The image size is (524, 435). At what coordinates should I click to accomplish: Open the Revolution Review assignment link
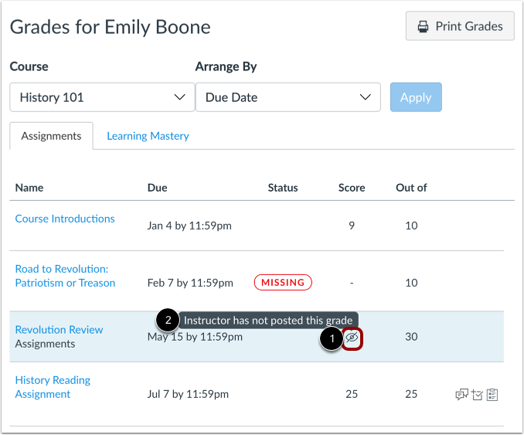click(60, 330)
